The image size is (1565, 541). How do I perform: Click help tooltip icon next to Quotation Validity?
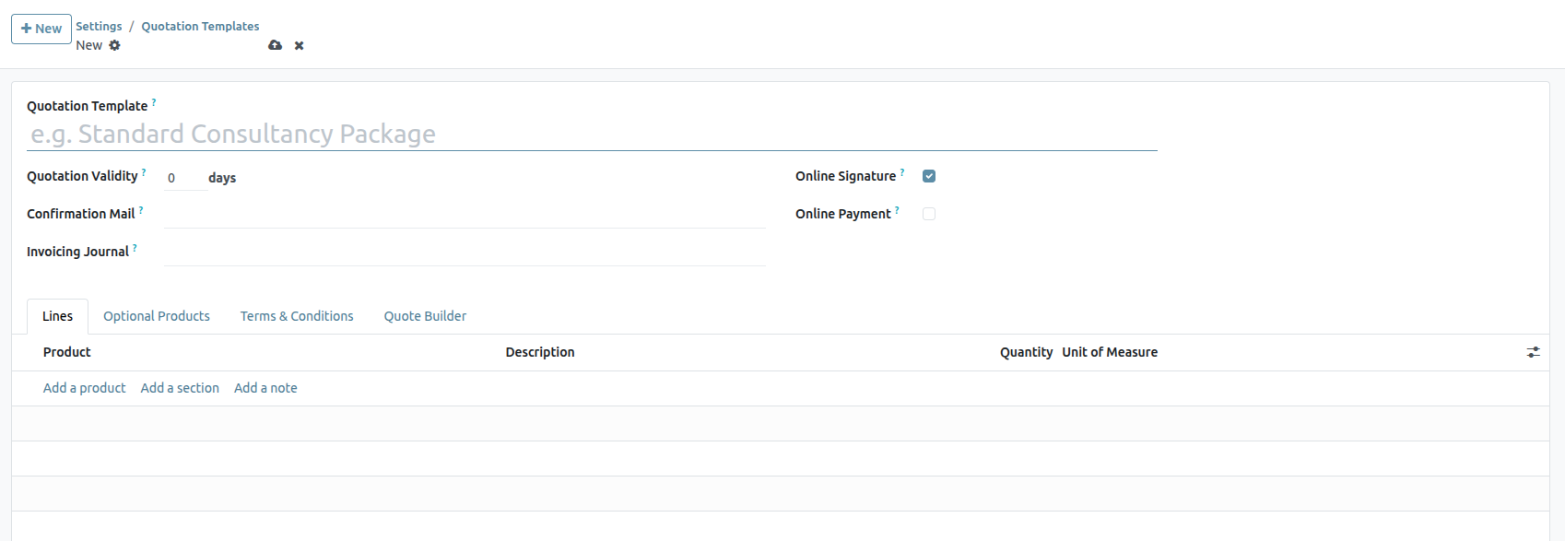pos(144,172)
